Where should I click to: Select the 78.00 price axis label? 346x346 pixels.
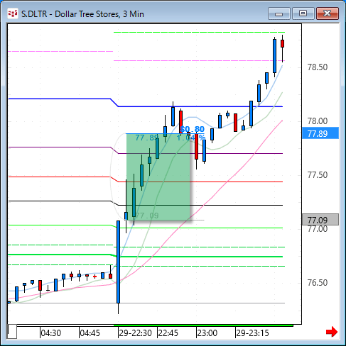coord(318,121)
